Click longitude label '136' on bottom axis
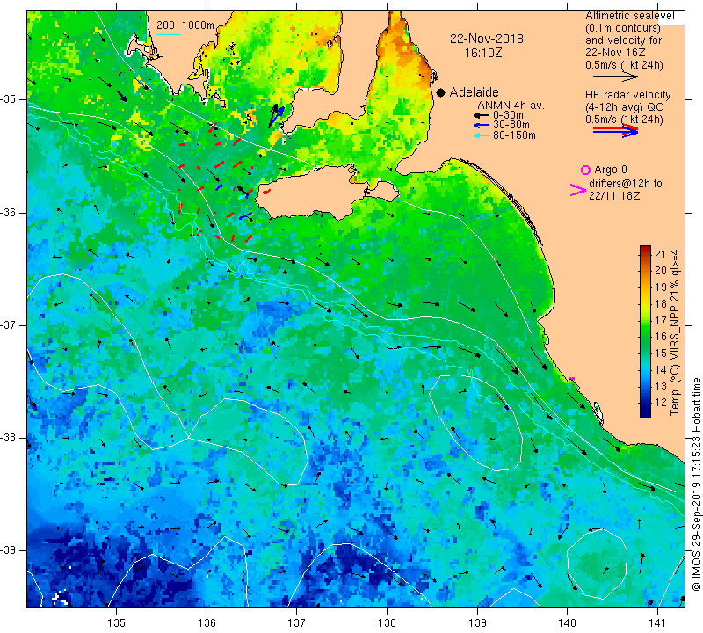 click(207, 623)
